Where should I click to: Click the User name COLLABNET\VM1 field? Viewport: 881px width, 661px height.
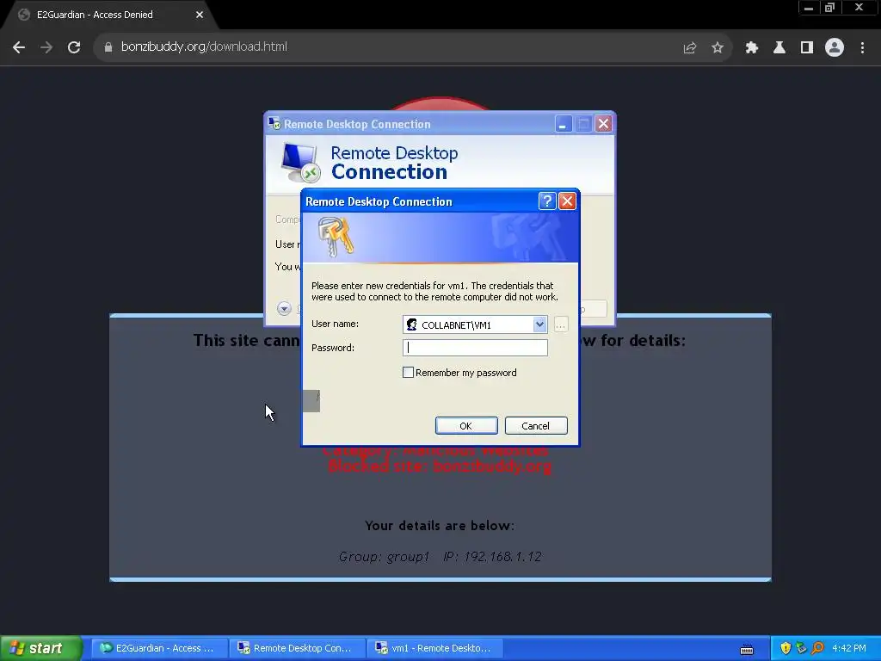(x=475, y=324)
